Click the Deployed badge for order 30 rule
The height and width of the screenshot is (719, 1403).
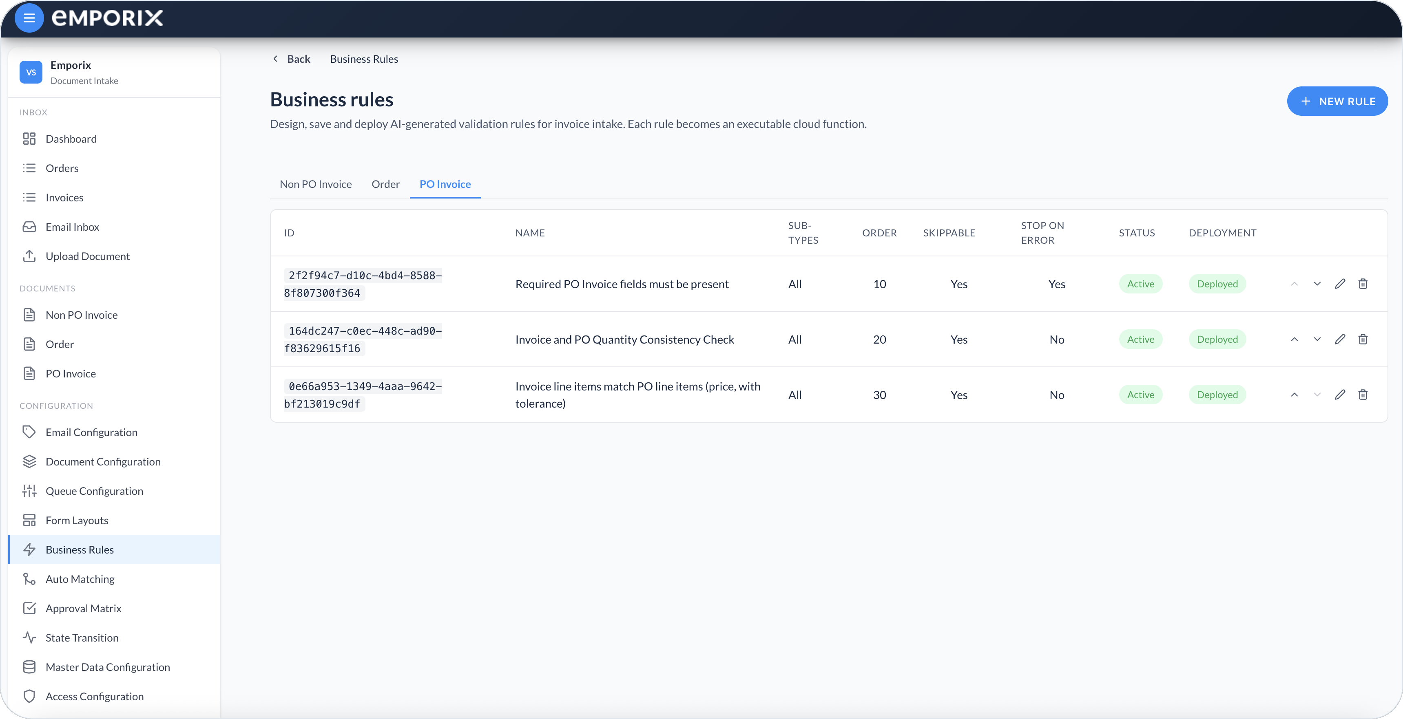coord(1217,395)
